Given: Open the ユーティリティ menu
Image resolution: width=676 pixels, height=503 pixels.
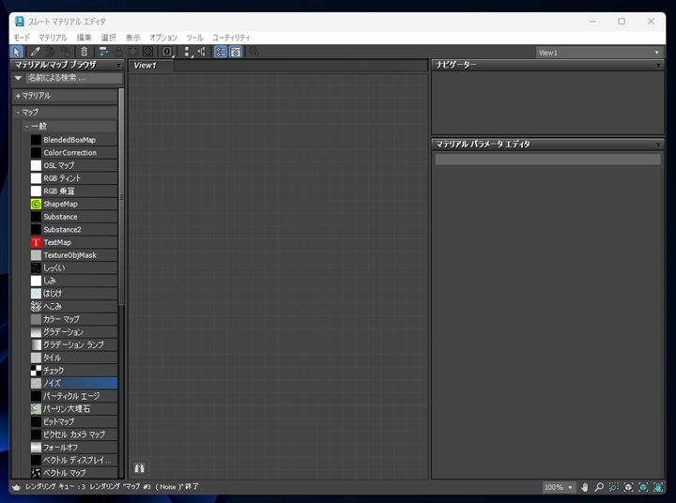Looking at the screenshot, I should click(x=232, y=38).
